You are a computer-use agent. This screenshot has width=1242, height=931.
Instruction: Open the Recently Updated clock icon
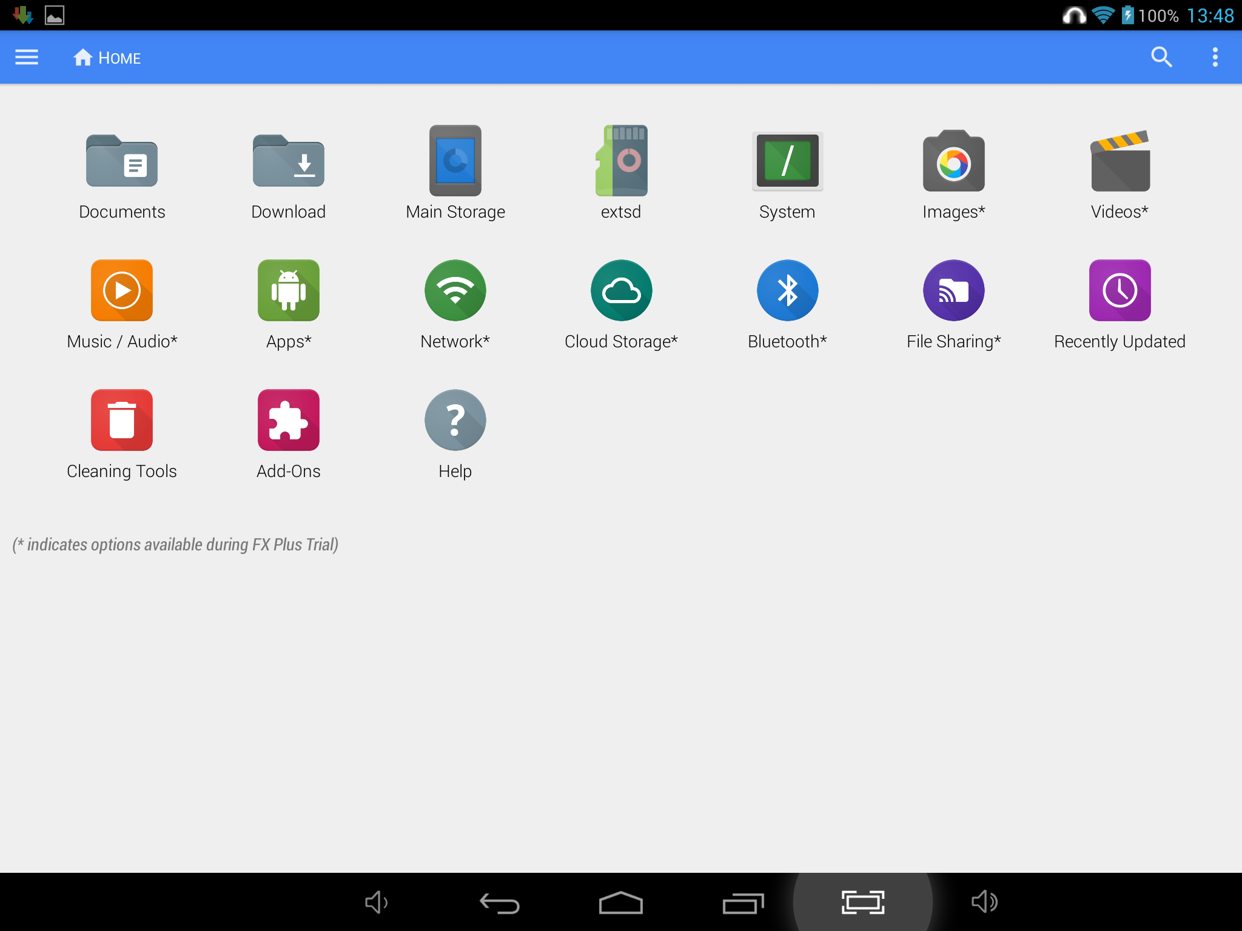pyautogui.click(x=1119, y=290)
